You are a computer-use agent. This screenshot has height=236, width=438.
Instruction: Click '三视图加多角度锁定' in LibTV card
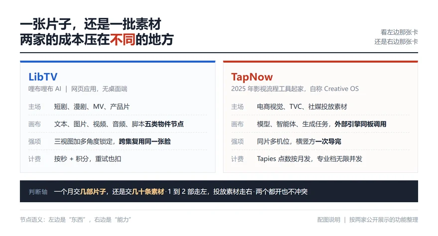click(x=83, y=142)
